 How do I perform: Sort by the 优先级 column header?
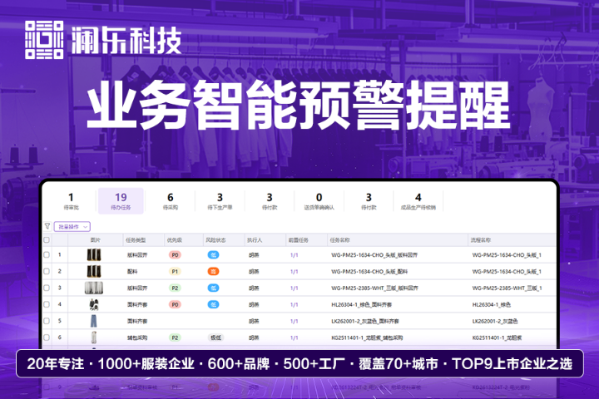tap(175, 240)
